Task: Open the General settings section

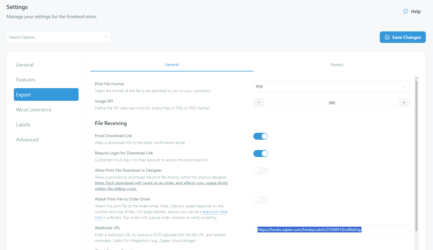Action: coord(46,65)
